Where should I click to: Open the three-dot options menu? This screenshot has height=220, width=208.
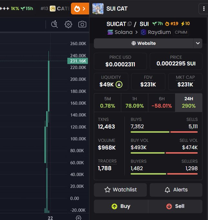[204, 9]
